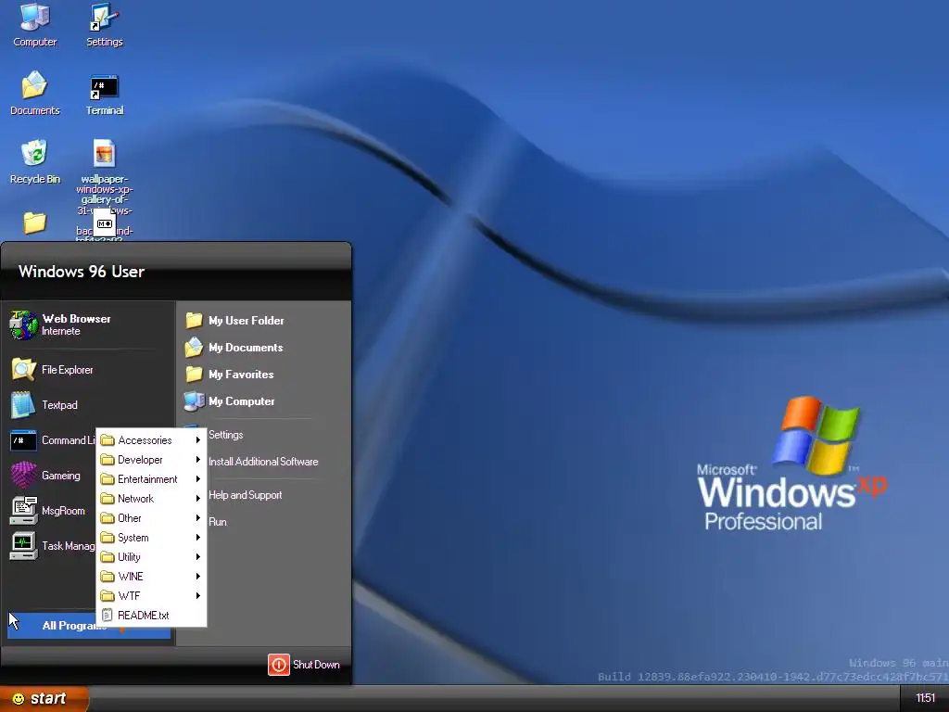Open Help and Support
The width and height of the screenshot is (949, 712).
tap(245, 495)
